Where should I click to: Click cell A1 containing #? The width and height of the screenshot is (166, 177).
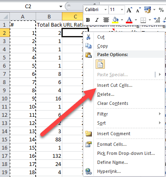coord(23,25)
